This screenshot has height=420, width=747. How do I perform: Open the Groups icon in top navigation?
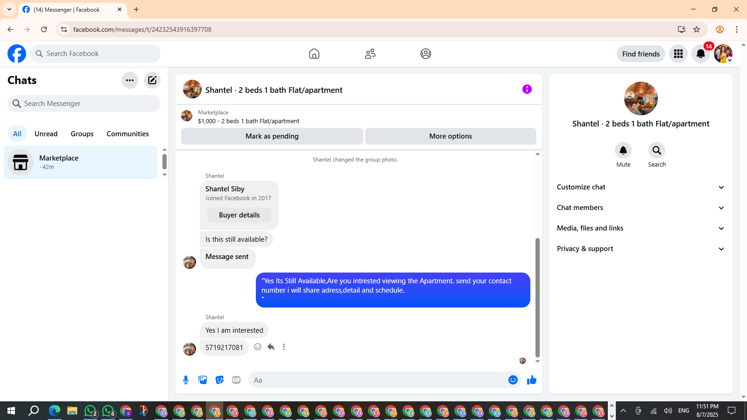(x=426, y=54)
